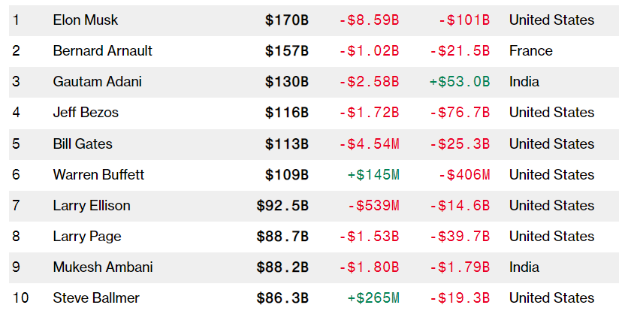Click Bill Gates's -$4.54M last change
Viewport: 619px width, 314px height.
coord(369,143)
